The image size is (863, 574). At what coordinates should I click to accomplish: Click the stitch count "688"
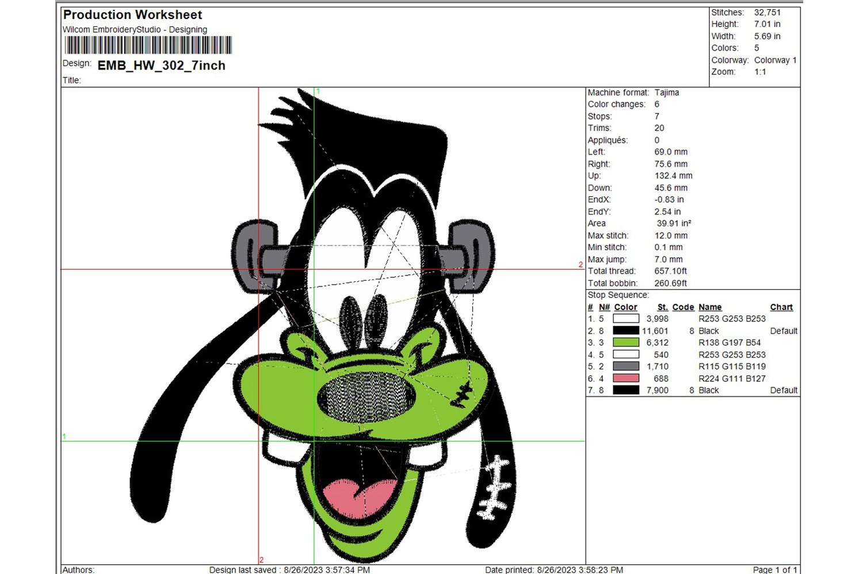(x=661, y=378)
